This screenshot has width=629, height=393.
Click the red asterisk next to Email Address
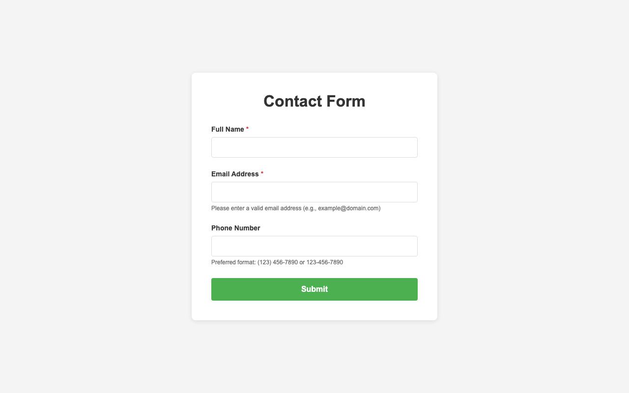(261, 174)
